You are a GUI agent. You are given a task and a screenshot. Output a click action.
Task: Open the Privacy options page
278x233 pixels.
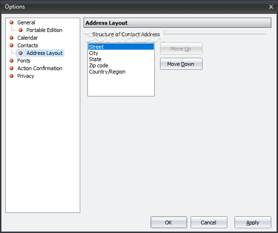[x=25, y=76]
